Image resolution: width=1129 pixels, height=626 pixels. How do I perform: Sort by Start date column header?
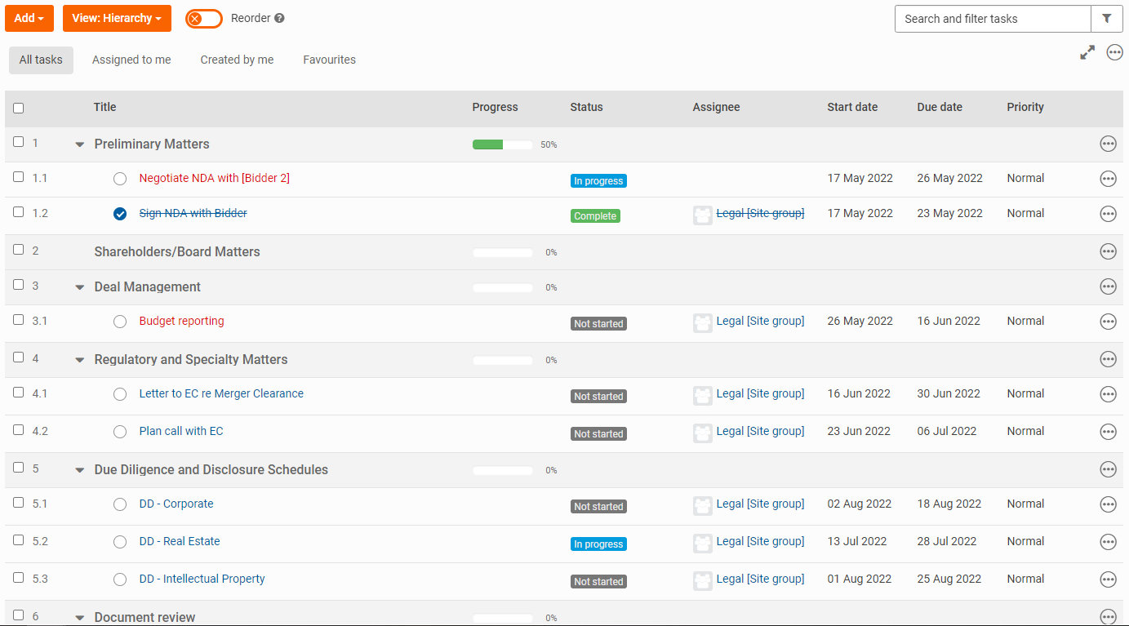tap(852, 107)
